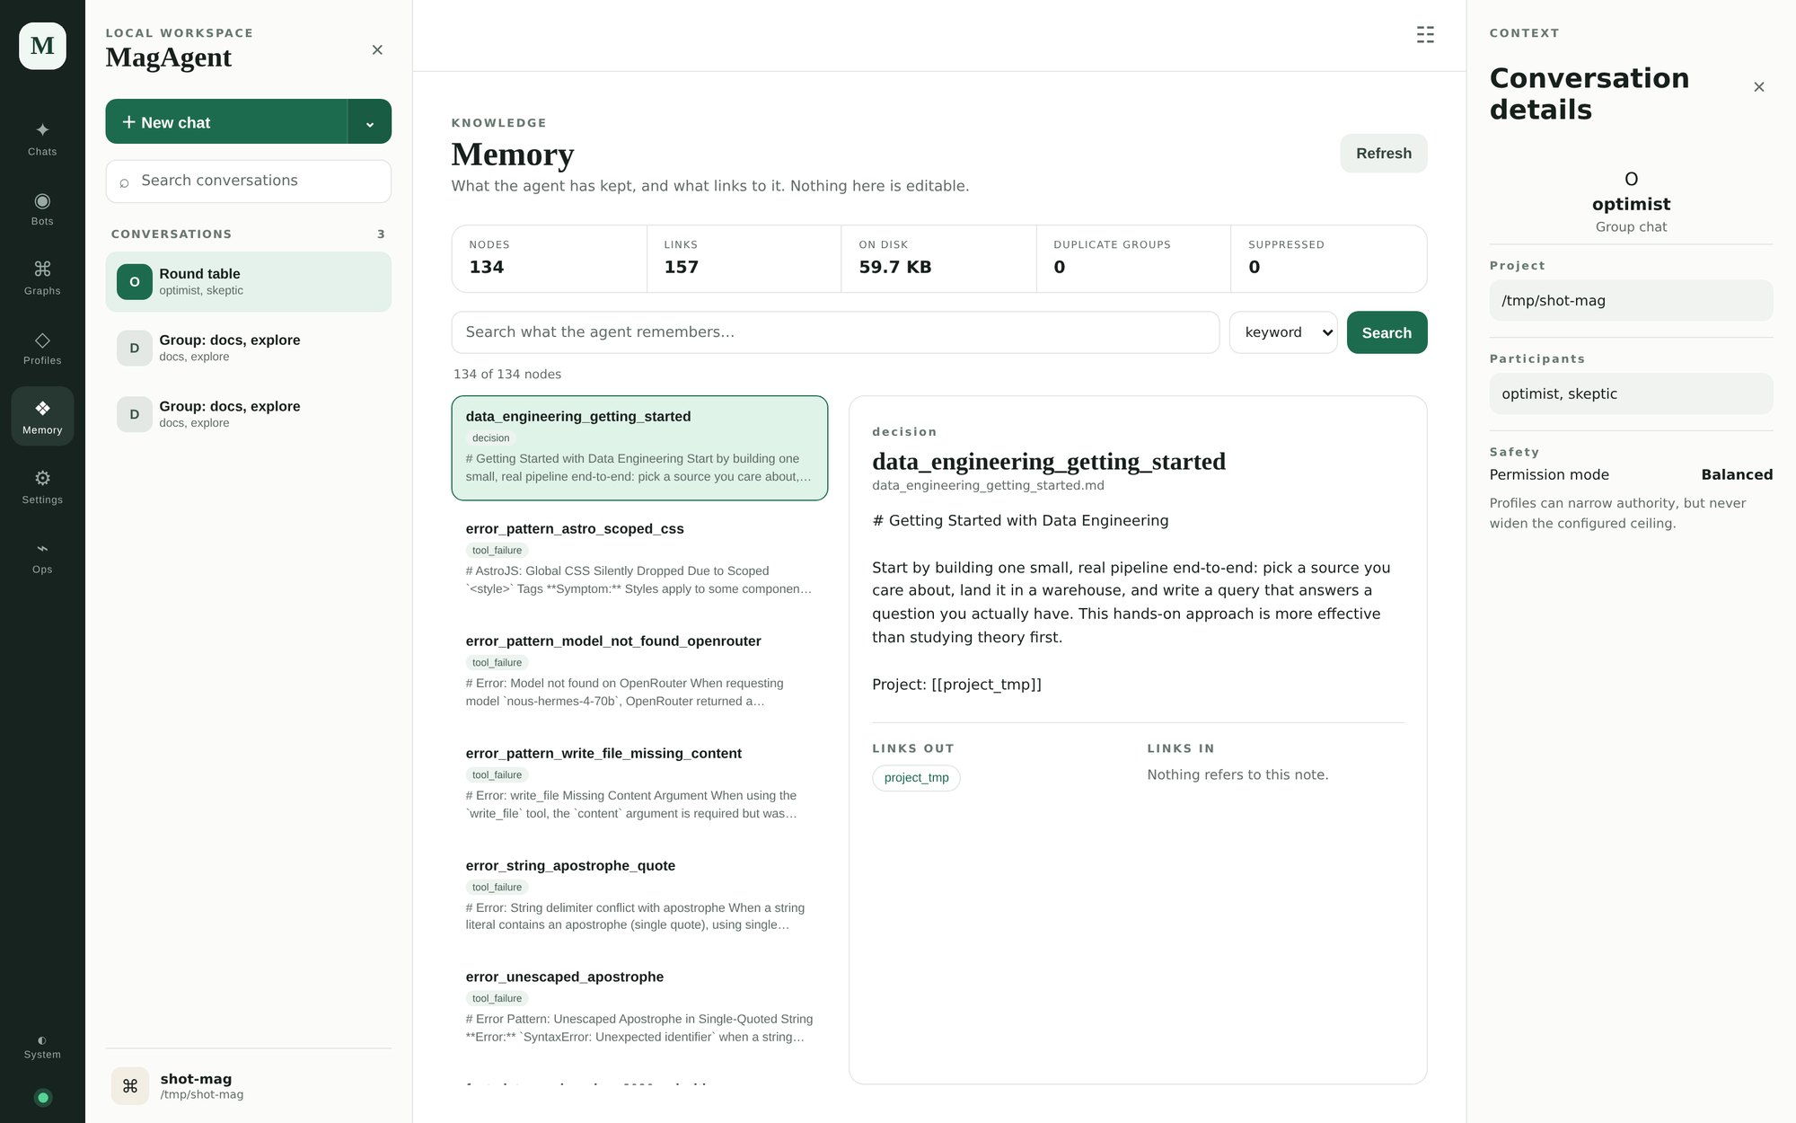Toggle the System theme icon
The image size is (1796, 1123).
tap(42, 1048)
